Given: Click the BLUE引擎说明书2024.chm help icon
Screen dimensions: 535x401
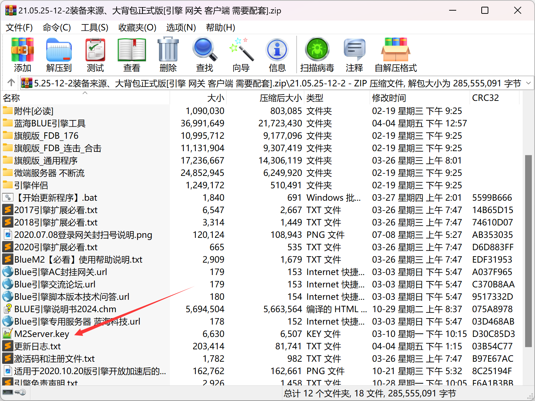Looking at the screenshot, I should click(x=7, y=309).
